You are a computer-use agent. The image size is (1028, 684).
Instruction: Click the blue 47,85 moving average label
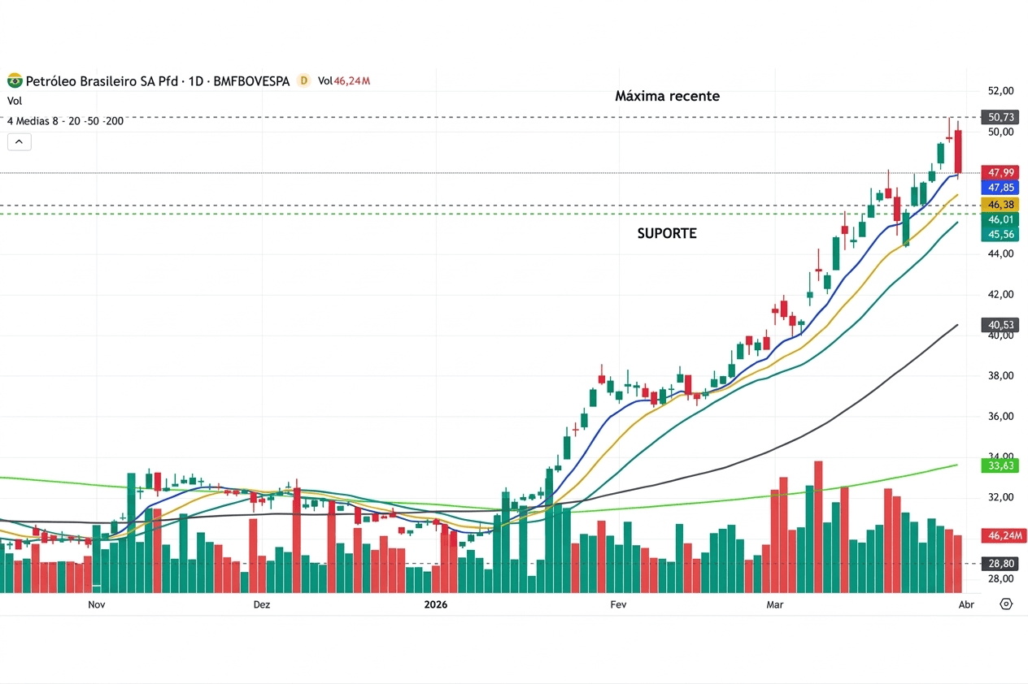[1000, 187]
